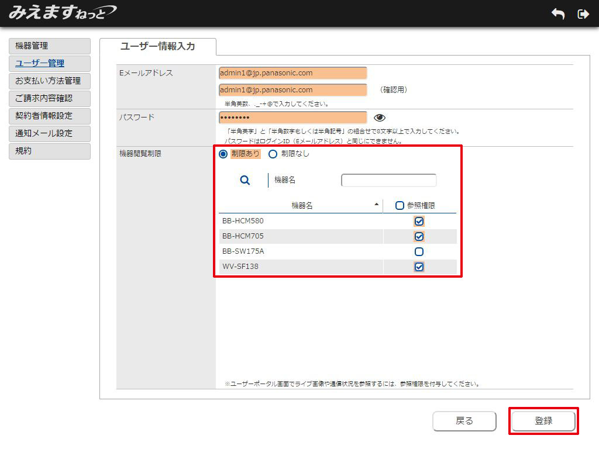
Task: Open お支払い方法管理 menu item
Action: (x=50, y=81)
